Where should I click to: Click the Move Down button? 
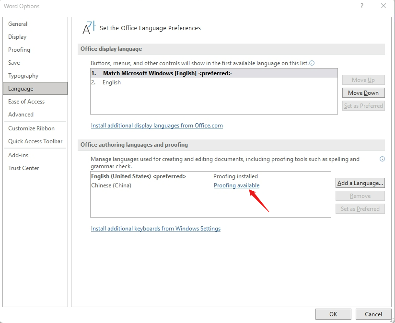(363, 93)
